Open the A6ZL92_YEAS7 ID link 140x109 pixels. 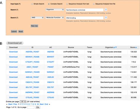(x=32, y=77)
